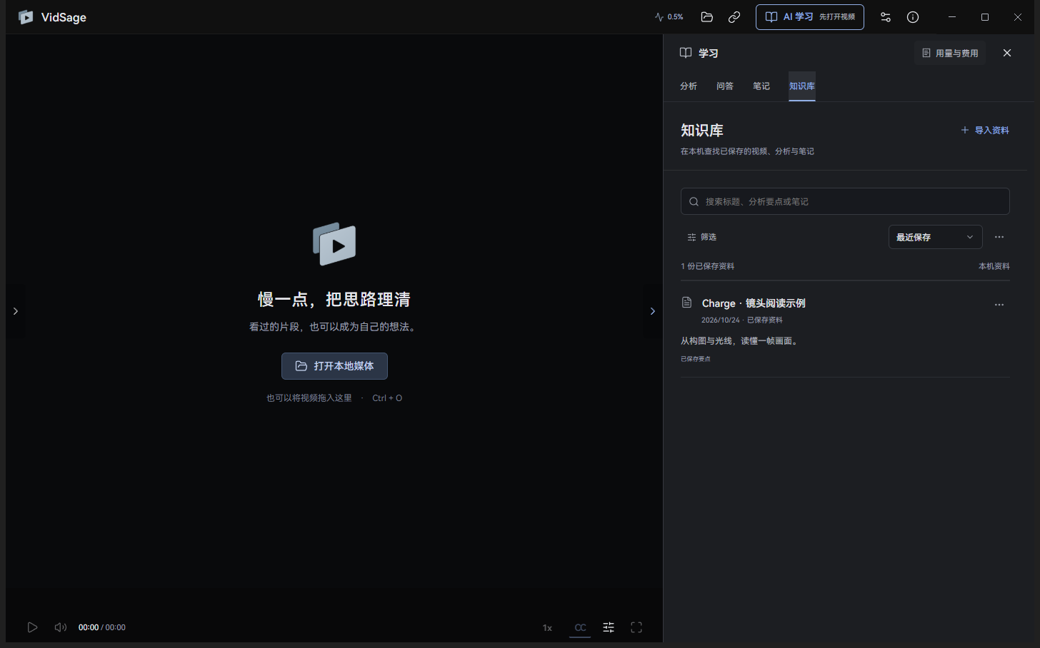The height and width of the screenshot is (648, 1040).
Task: Toggle closed captions CC
Action: 580,627
